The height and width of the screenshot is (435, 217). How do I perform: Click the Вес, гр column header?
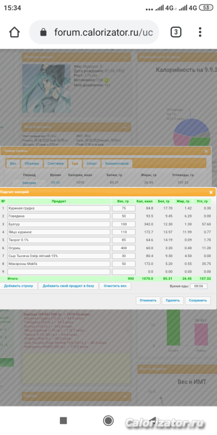tap(124, 201)
